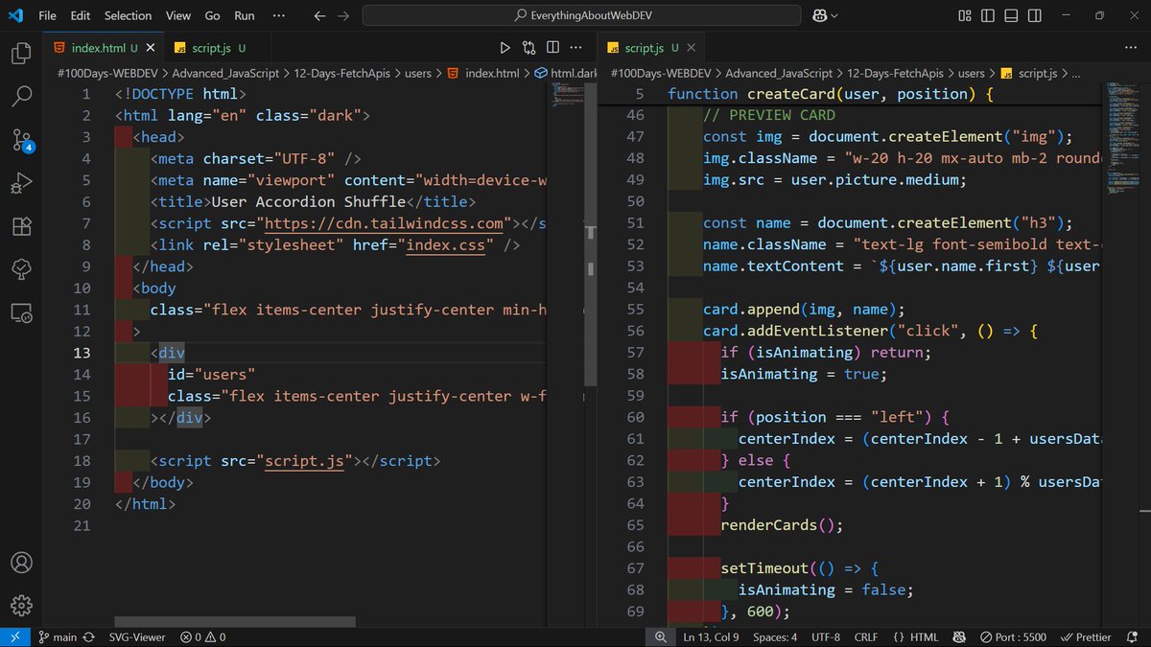Screen dimensions: 1151x647
Task: Open the main branch picker in status bar
Action: point(58,636)
